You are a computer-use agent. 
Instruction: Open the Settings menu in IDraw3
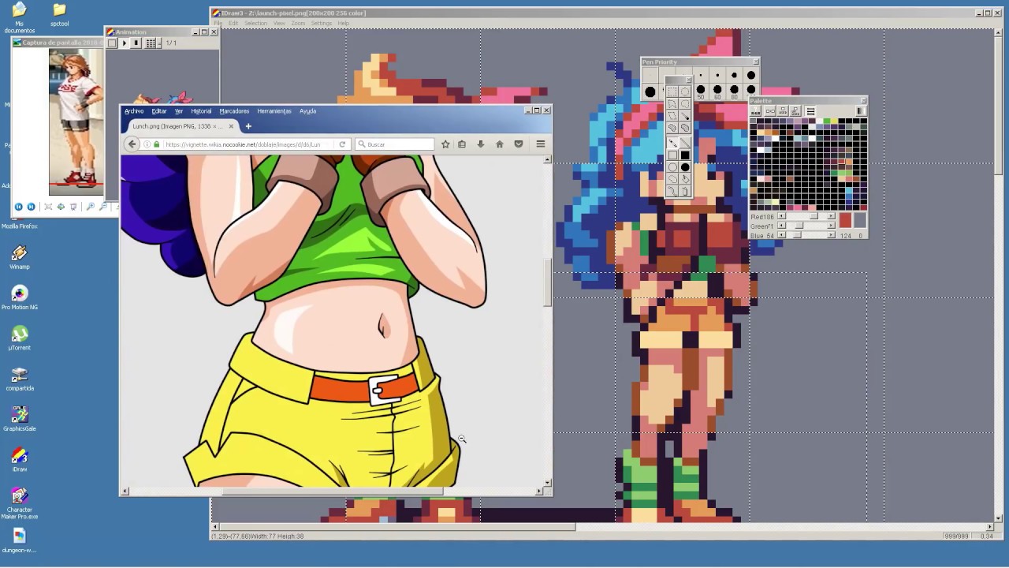tap(321, 23)
